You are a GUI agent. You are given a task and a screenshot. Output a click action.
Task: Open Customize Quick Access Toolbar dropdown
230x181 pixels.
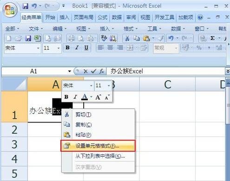click(x=64, y=6)
